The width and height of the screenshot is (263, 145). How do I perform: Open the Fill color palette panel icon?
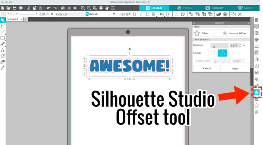click(257, 40)
